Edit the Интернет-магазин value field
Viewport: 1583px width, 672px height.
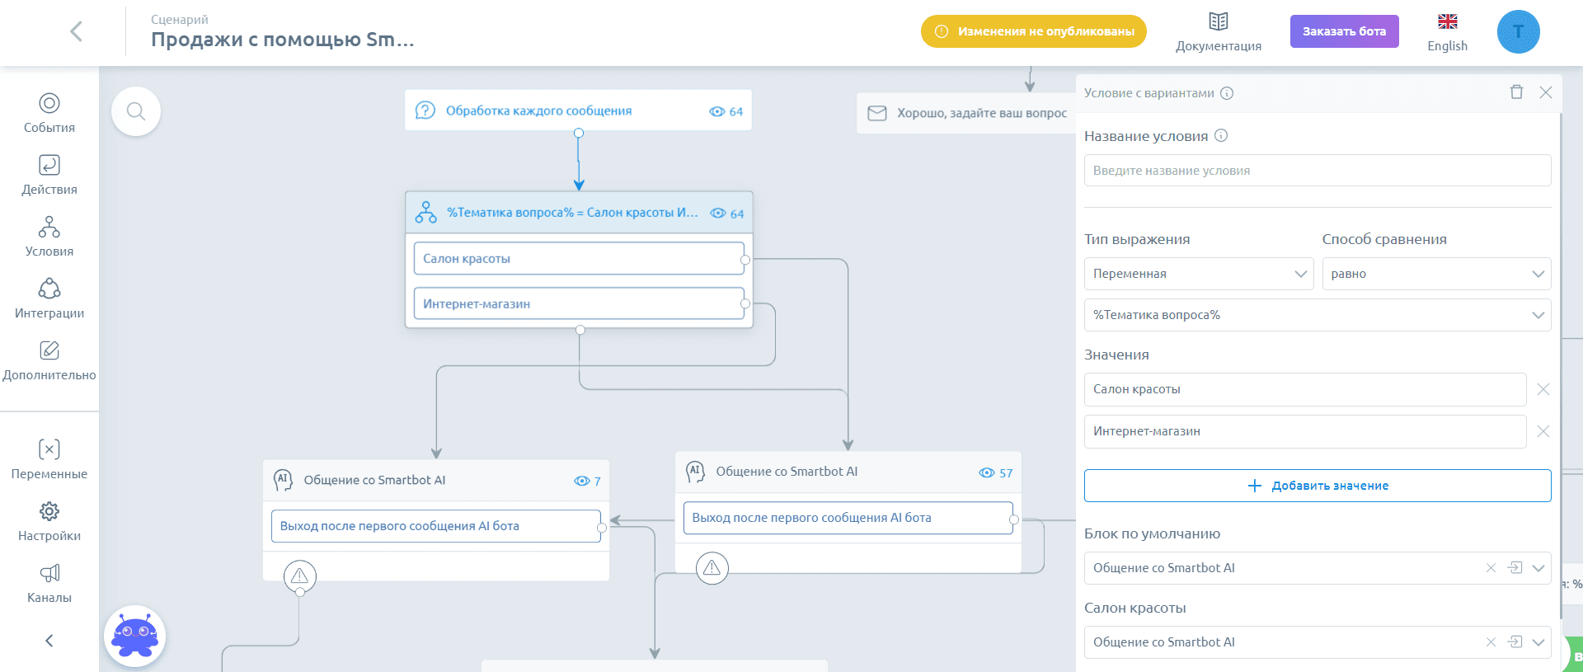(x=1305, y=431)
